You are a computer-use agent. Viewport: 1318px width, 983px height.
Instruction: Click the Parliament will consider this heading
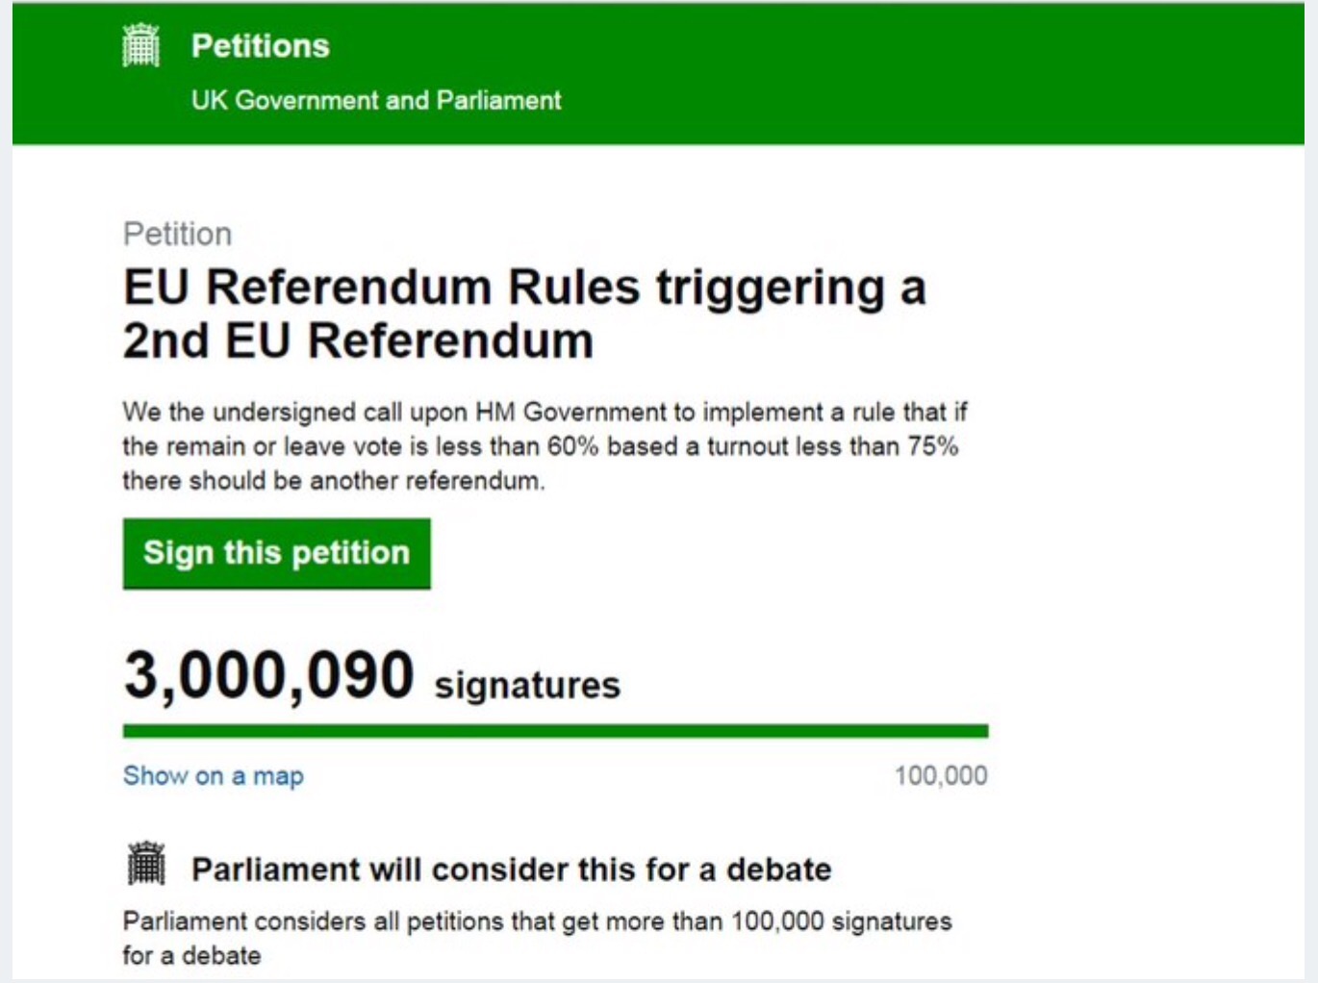[x=511, y=870]
